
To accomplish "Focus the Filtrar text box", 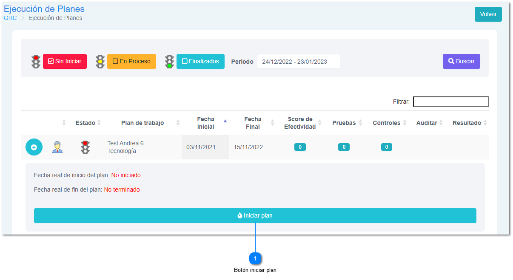I will [451, 102].
